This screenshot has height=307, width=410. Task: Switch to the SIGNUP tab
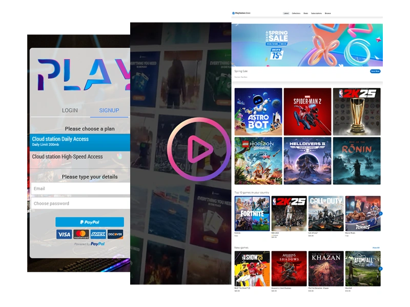[109, 111]
